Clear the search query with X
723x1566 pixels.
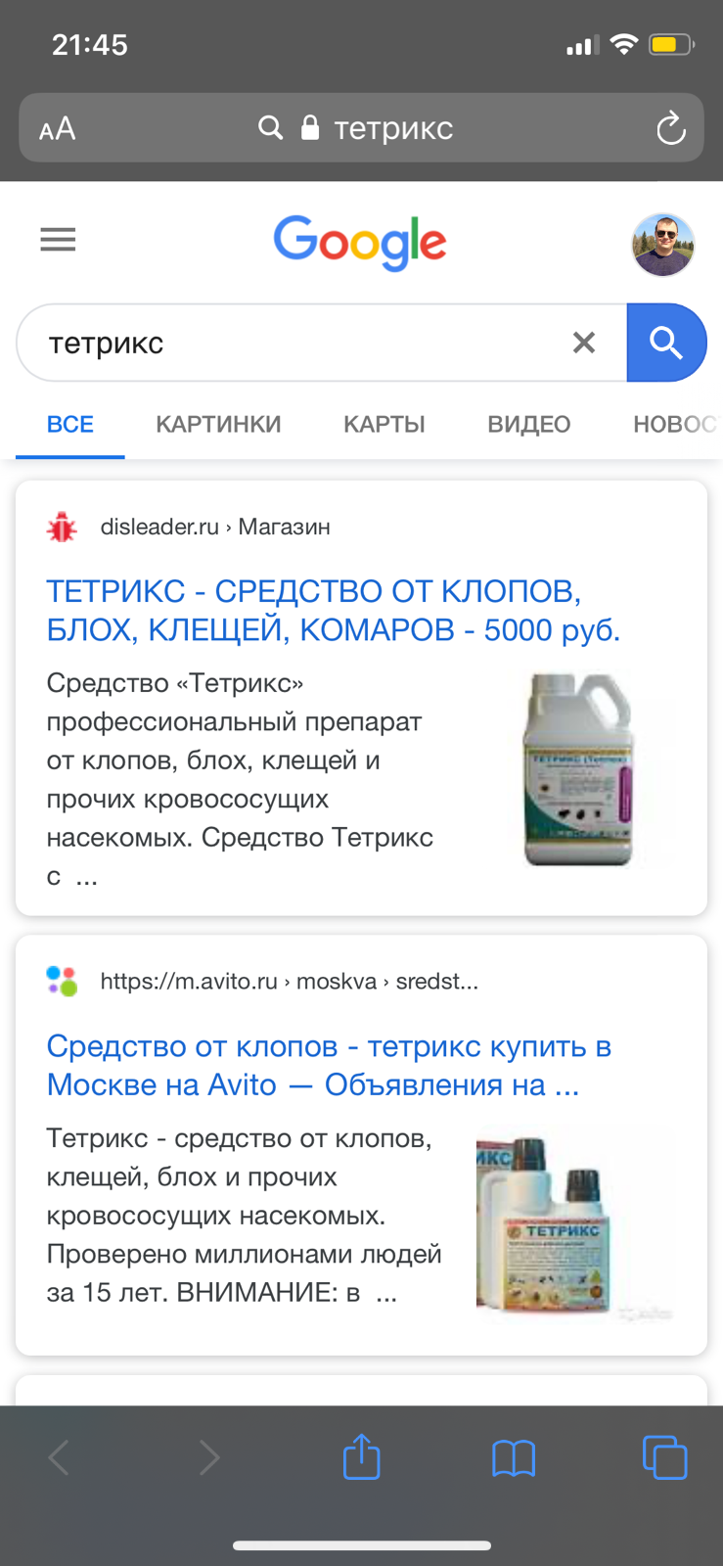pyautogui.click(x=584, y=343)
